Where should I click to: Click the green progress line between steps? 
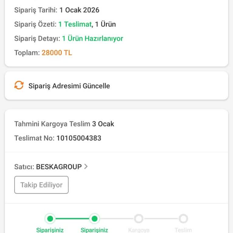pyautogui.click(x=72, y=218)
